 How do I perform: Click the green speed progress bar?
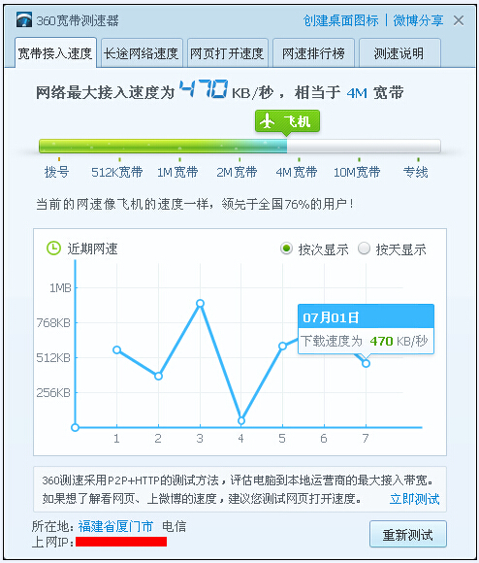click(239, 147)
